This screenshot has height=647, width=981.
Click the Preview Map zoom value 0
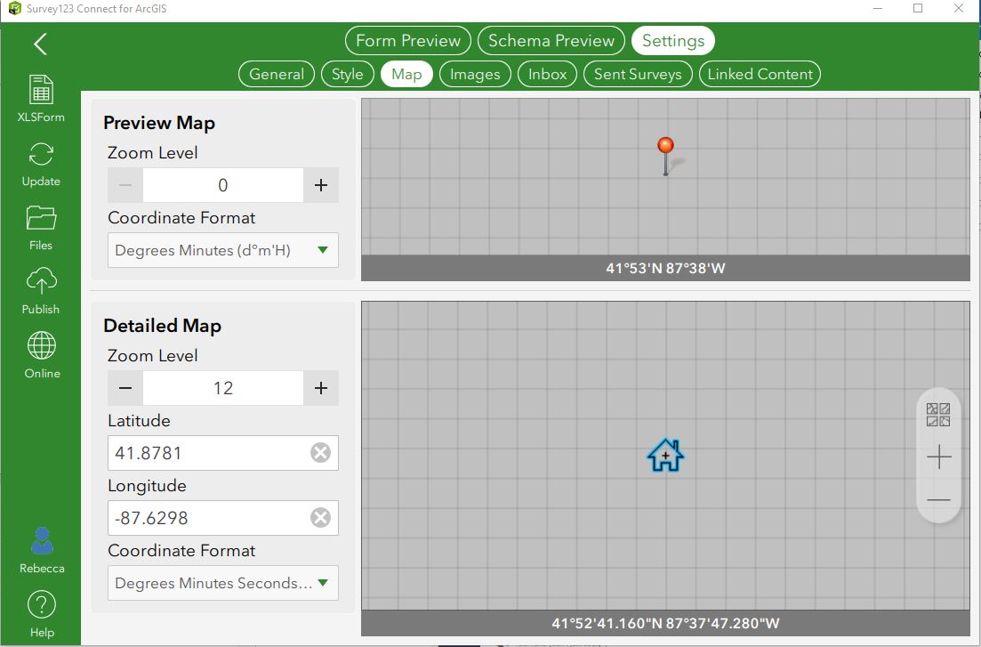point(223,185)
